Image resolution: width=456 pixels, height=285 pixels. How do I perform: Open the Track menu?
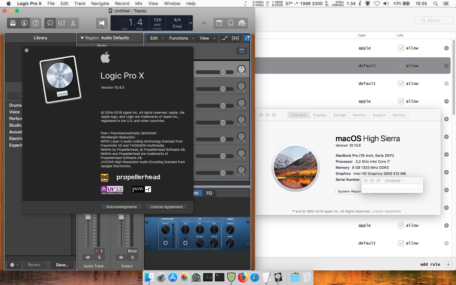[80, 3]
